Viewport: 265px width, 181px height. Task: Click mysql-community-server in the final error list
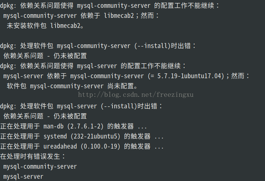40,166
